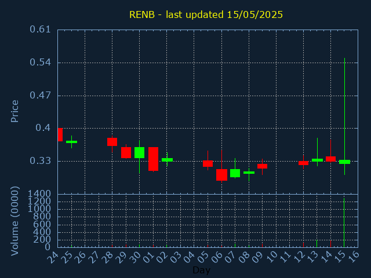
Task: Select the green volume bar for day 13
Action: pyautogui.click(x=317, y=244)
